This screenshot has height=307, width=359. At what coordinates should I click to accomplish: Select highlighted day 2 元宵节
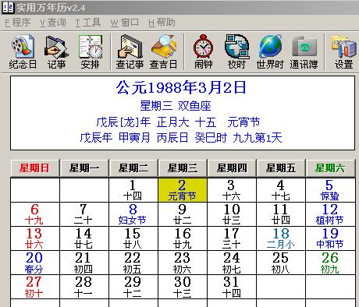pos(183,190)
